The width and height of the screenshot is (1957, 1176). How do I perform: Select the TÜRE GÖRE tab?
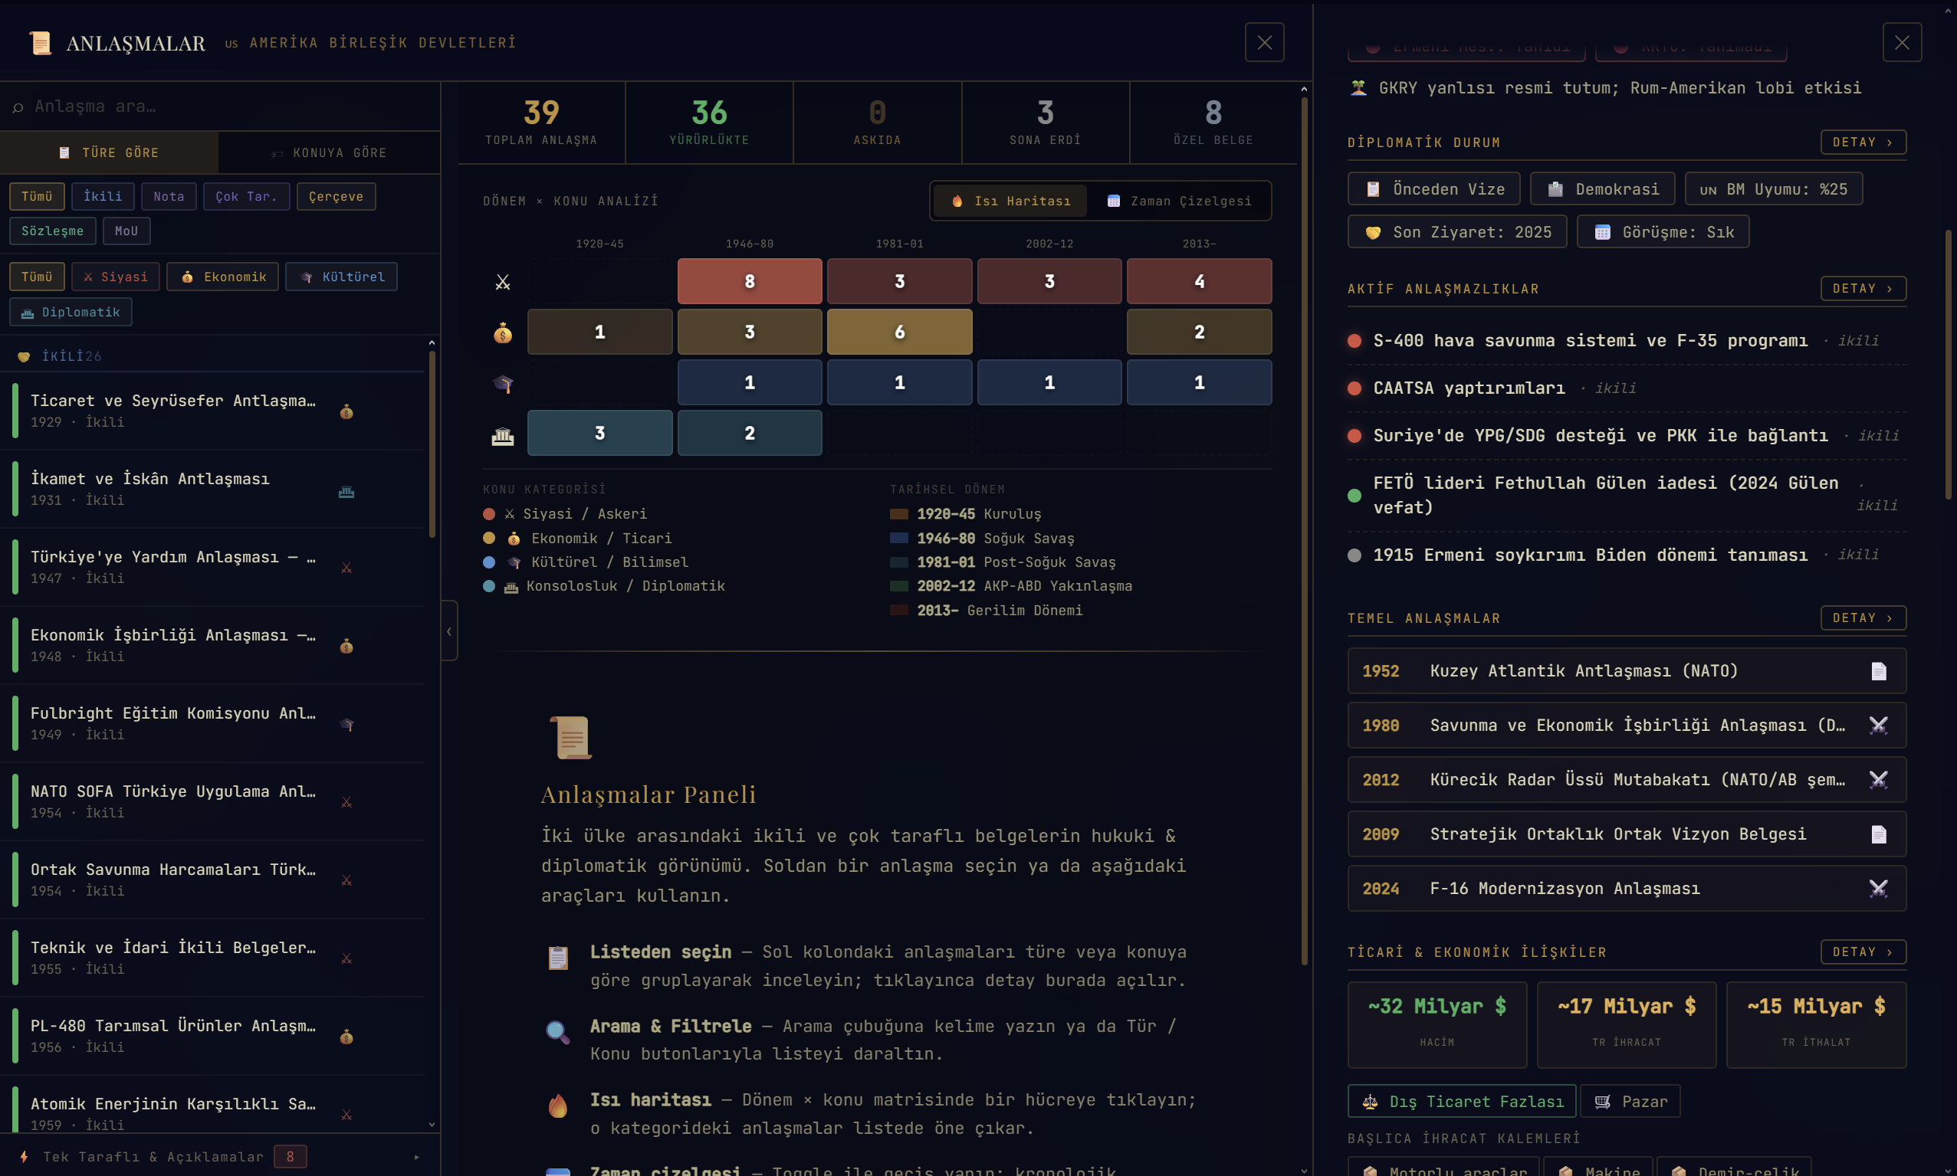[110, 152]
